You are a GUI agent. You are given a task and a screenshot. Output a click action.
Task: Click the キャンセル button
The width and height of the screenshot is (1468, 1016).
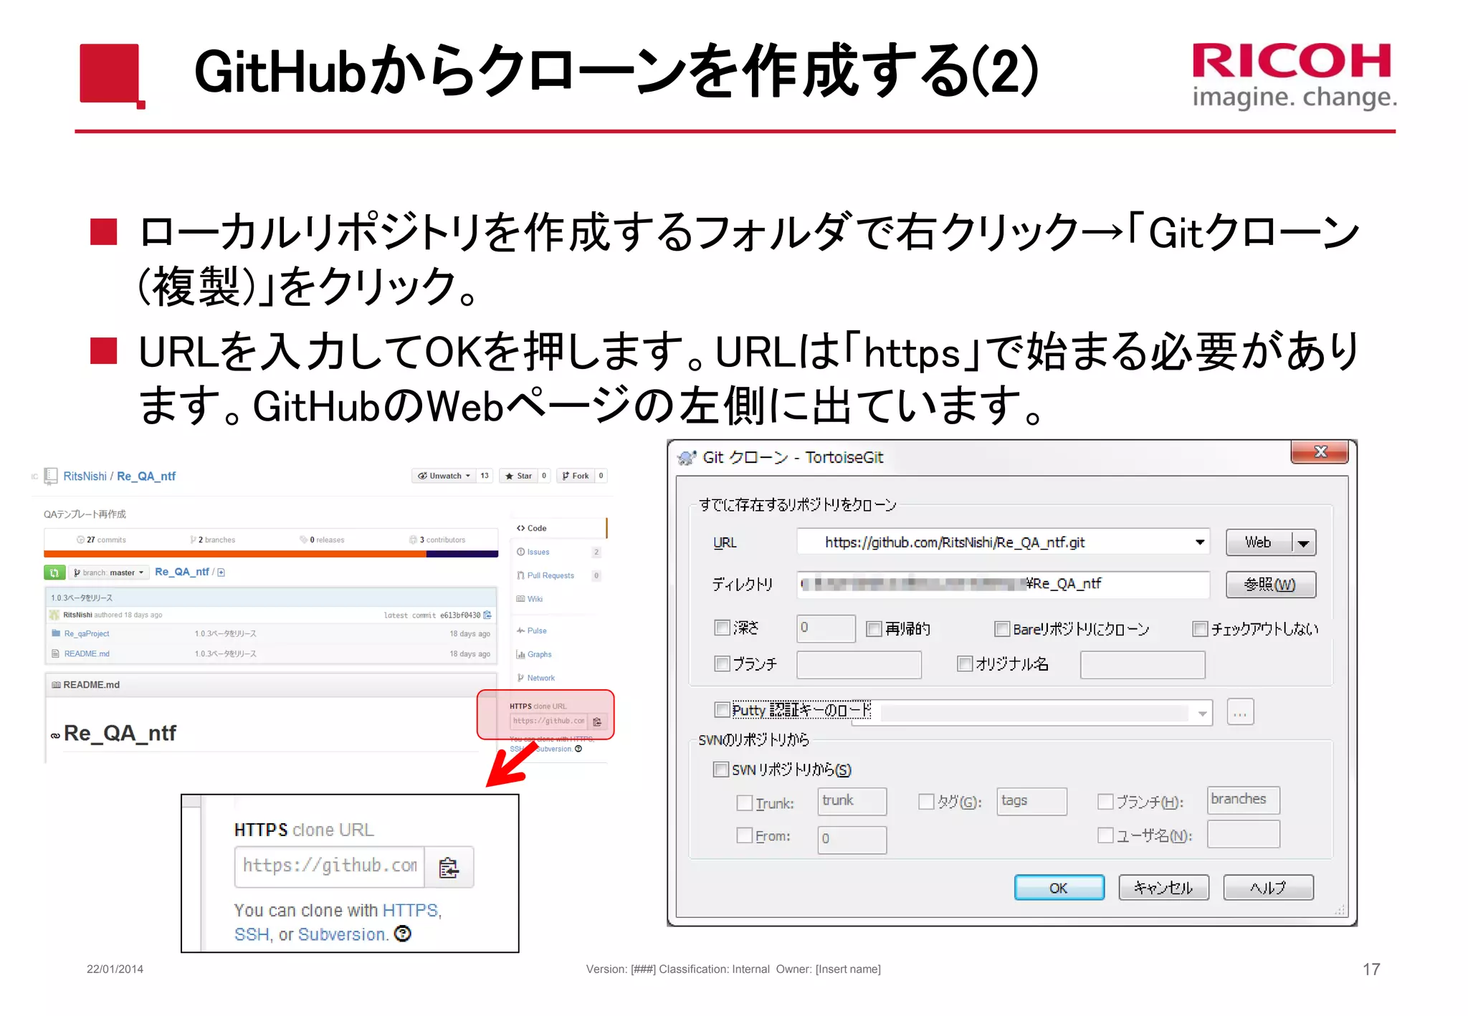coord(1163,888)
